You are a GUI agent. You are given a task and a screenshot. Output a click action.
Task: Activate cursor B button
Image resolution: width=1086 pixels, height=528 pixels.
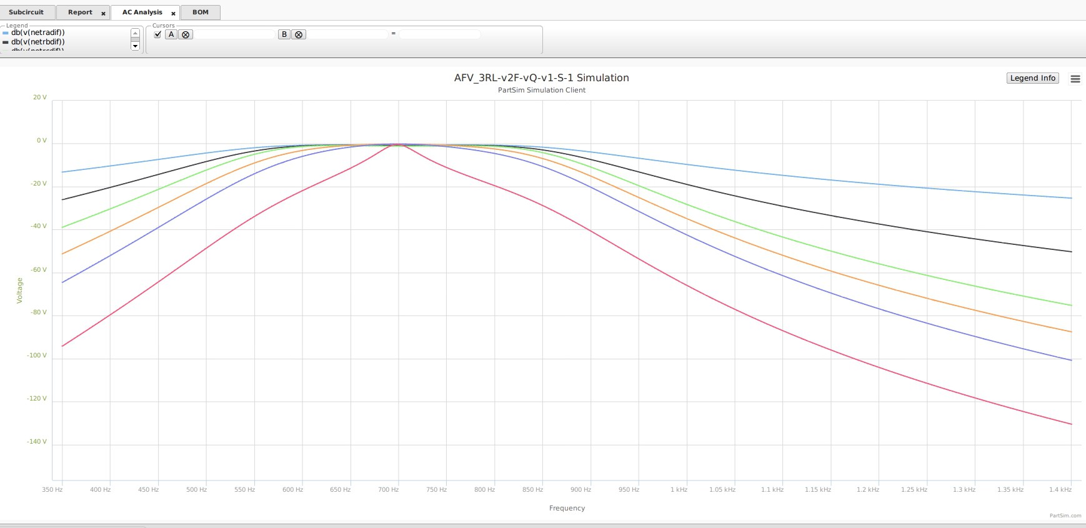pos(284,34)
